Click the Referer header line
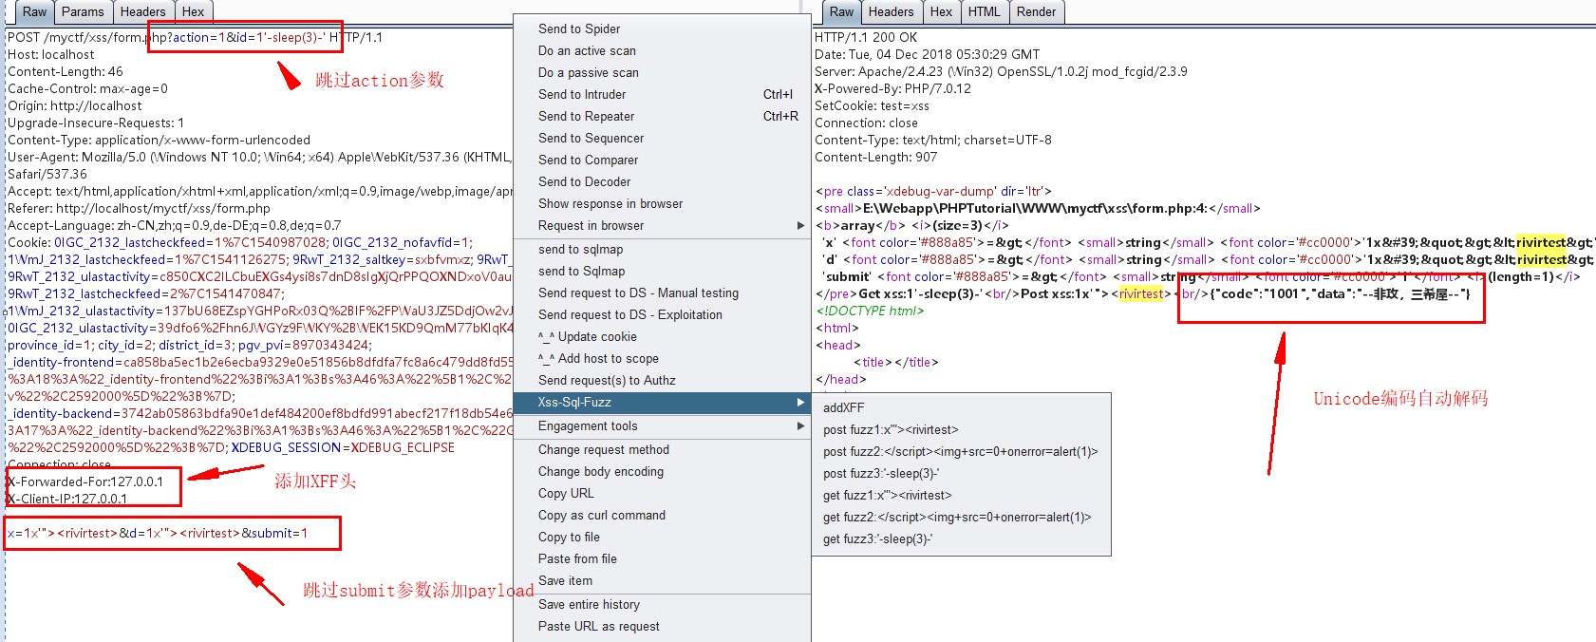Image resolution: width=1596 pixels, height=642 pixels. click(139, 208)
